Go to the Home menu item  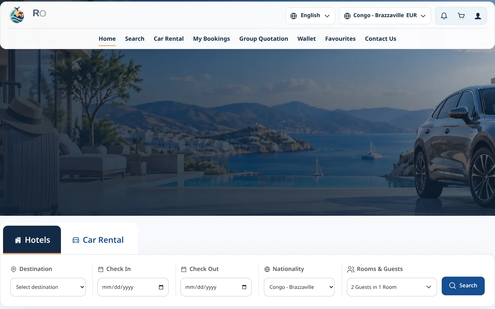(107, 39)
